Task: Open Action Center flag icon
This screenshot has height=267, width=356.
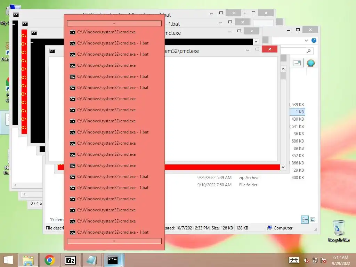Action: point(323,260)
